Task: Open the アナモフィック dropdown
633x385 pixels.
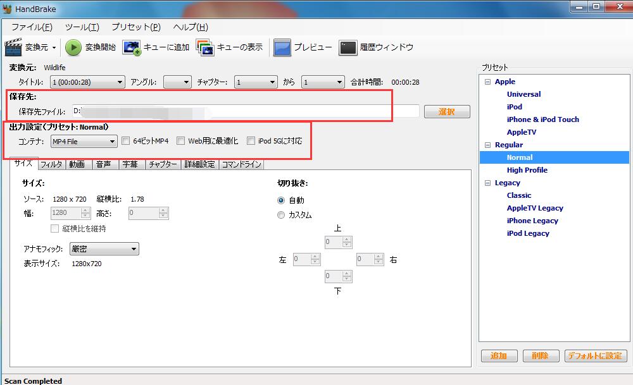Action: click(103, 248)
